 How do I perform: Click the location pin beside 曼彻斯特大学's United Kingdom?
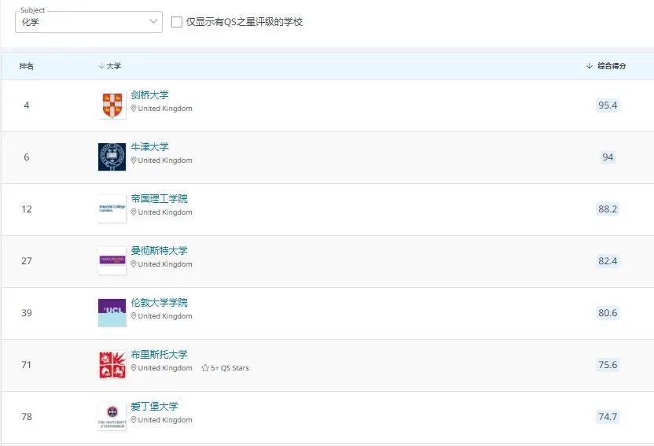pos(134,264)
